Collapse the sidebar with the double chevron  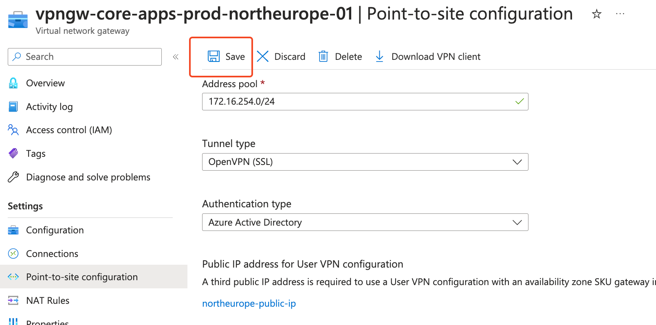(176, 57)
